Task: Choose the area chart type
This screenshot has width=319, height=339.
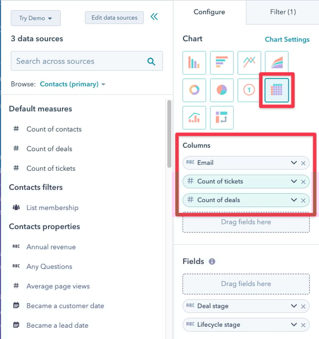Action: 277,63
